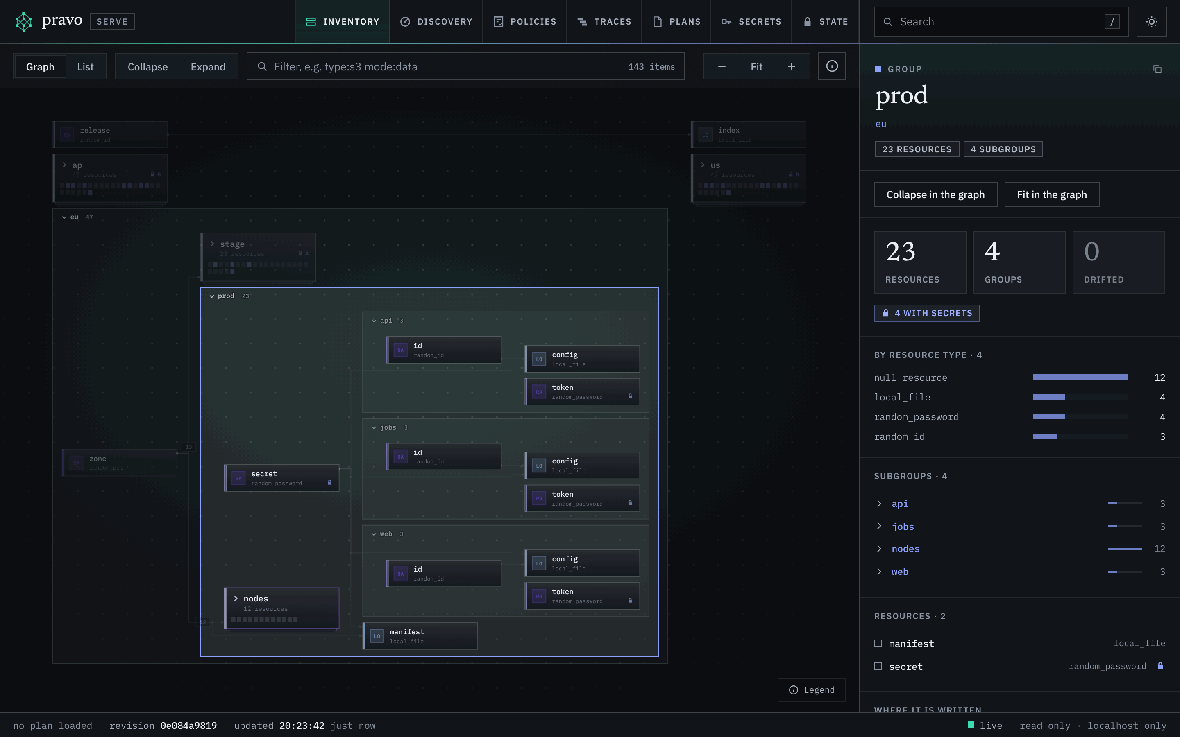Focus the graph filter input field
Viewport: 1180px width, 737px height.
[466, 66]
